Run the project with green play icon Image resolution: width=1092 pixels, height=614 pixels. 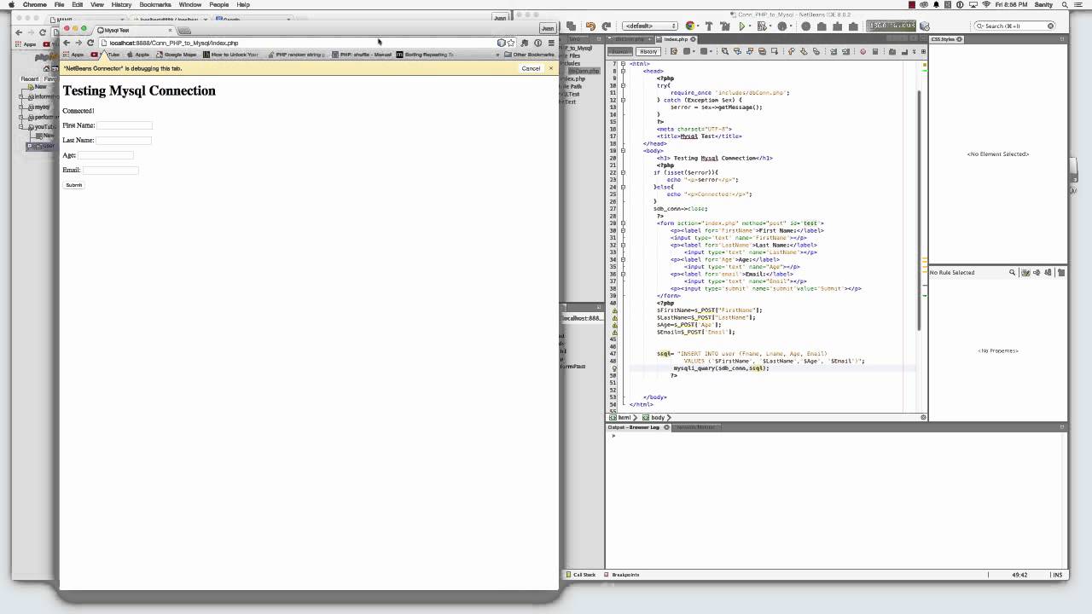742,26
